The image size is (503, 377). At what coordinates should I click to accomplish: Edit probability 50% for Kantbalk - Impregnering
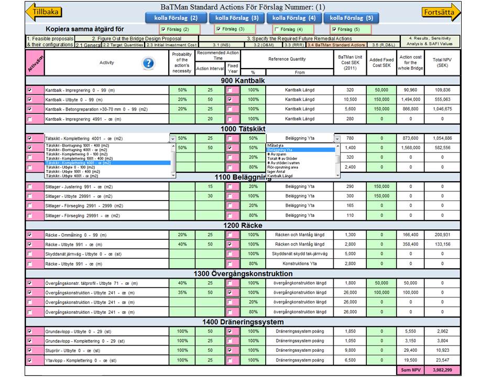pyautogui.click(x=182, y=90)
